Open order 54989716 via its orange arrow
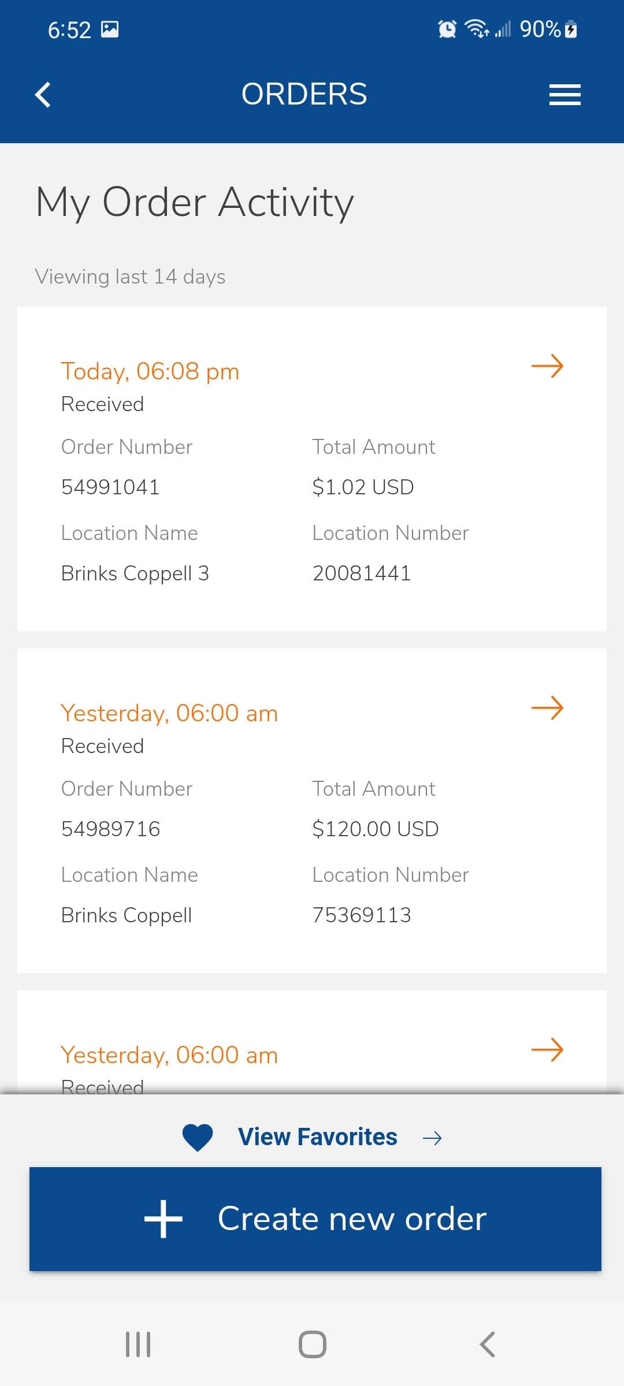The height and width of the screenshot is (1386, 624). coord(547,708)
